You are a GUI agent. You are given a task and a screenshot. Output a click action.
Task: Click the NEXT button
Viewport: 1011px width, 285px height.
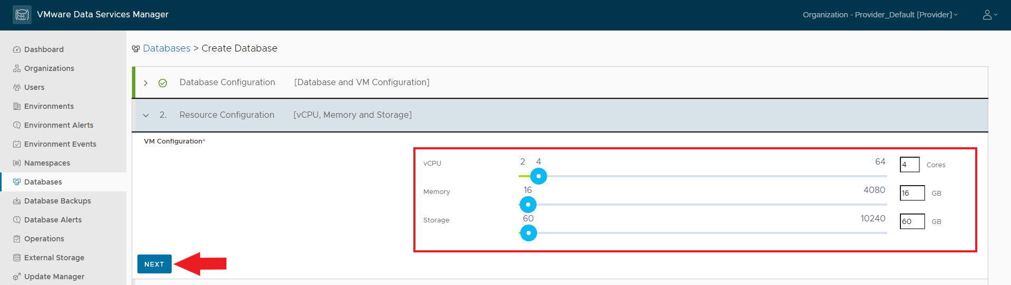[154, 264]
